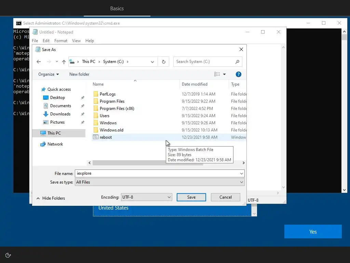The image size is (350, 263).
Task: Open Notepad Format menu
Action: (61, 41)
